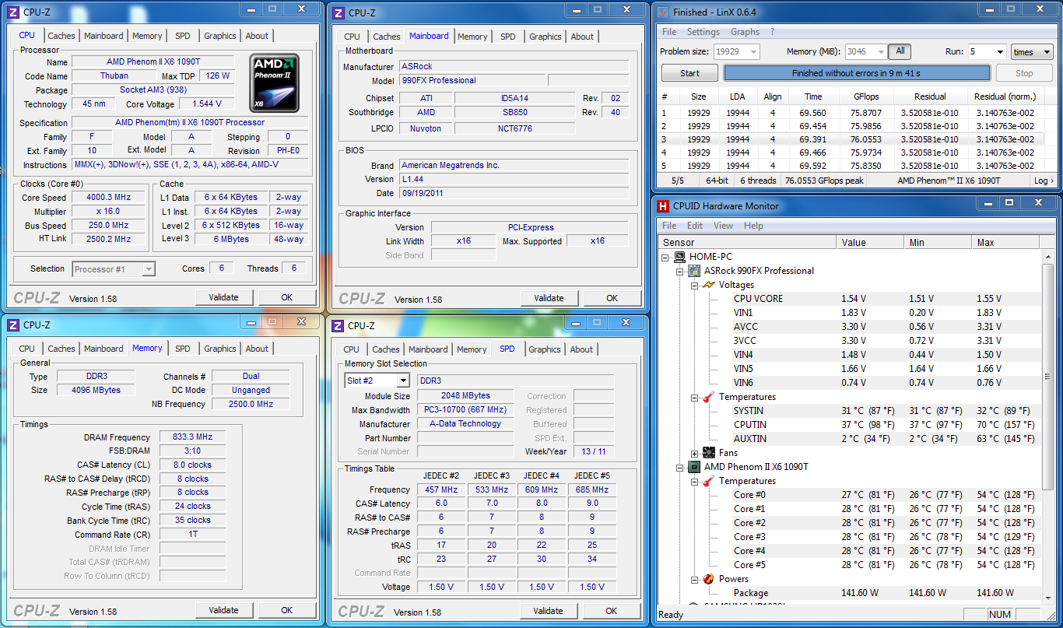The height and width of the screenshot is (628, 1063).
Task: Click Validate in the CPU tab window
Action: pos(223,297)
